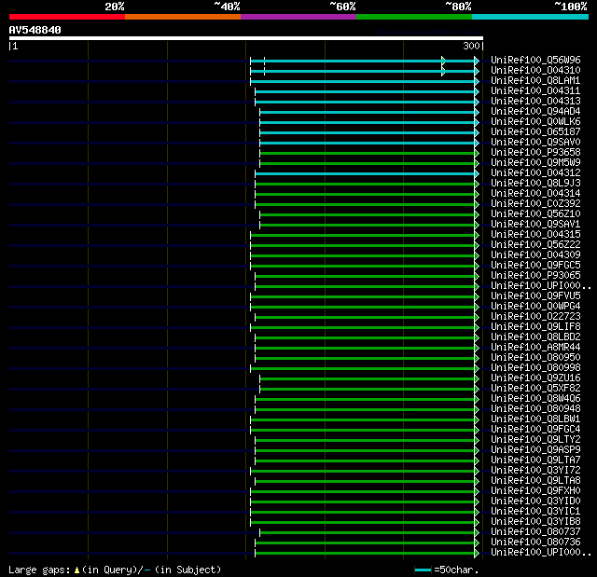The width and height of the screenshot is (597, 577).
Task: Select the UniRef100_Q3YID0 label
Action: point(535,501)
